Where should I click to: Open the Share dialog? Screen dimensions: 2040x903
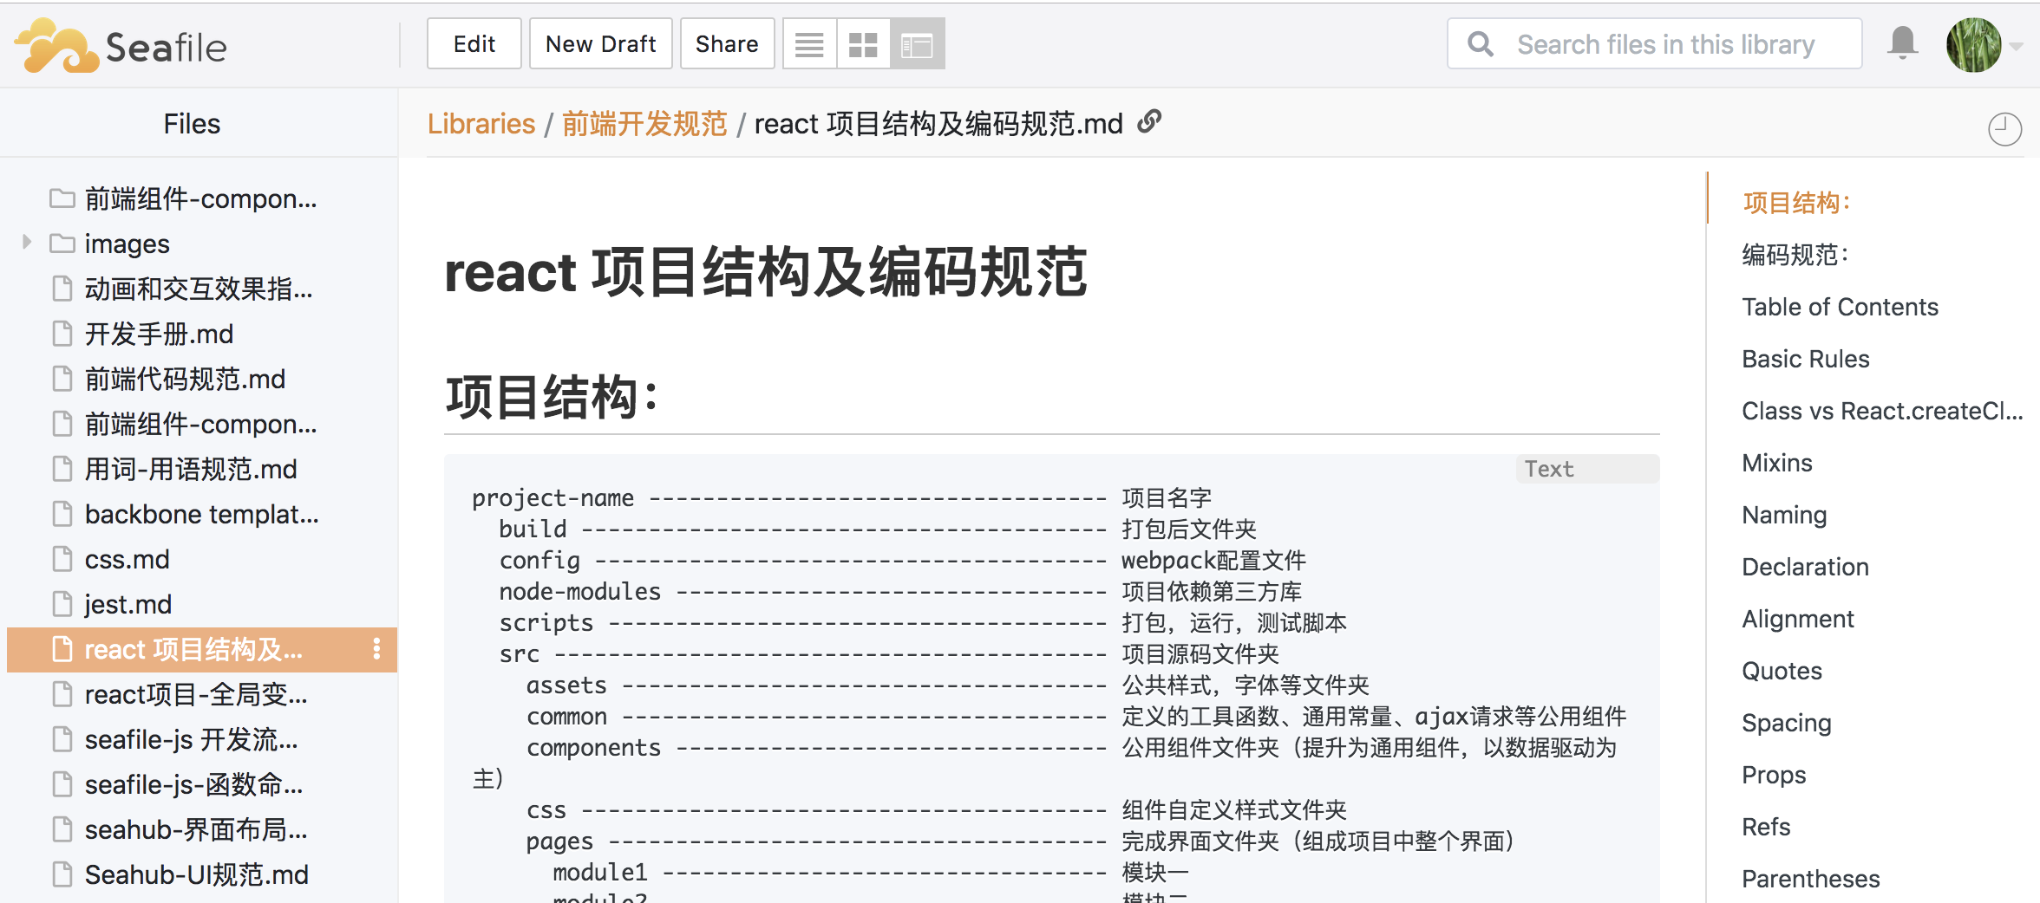[726, 44]
